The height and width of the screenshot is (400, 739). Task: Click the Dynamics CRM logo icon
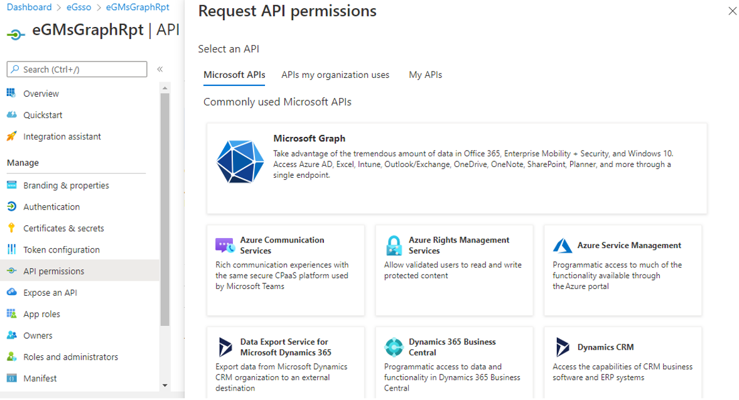coord(563,347)
